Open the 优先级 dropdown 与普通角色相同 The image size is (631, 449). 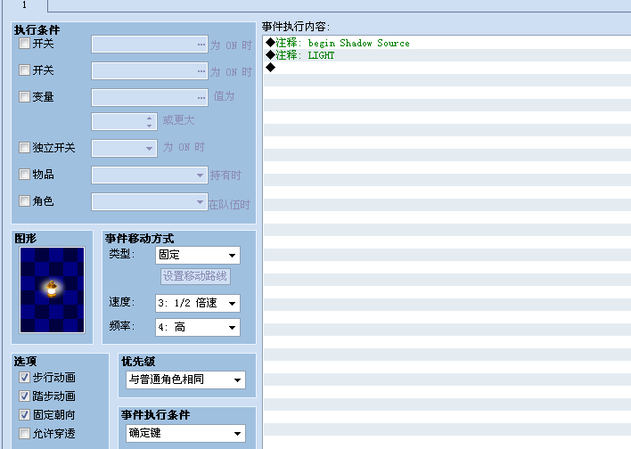point(185,380)
